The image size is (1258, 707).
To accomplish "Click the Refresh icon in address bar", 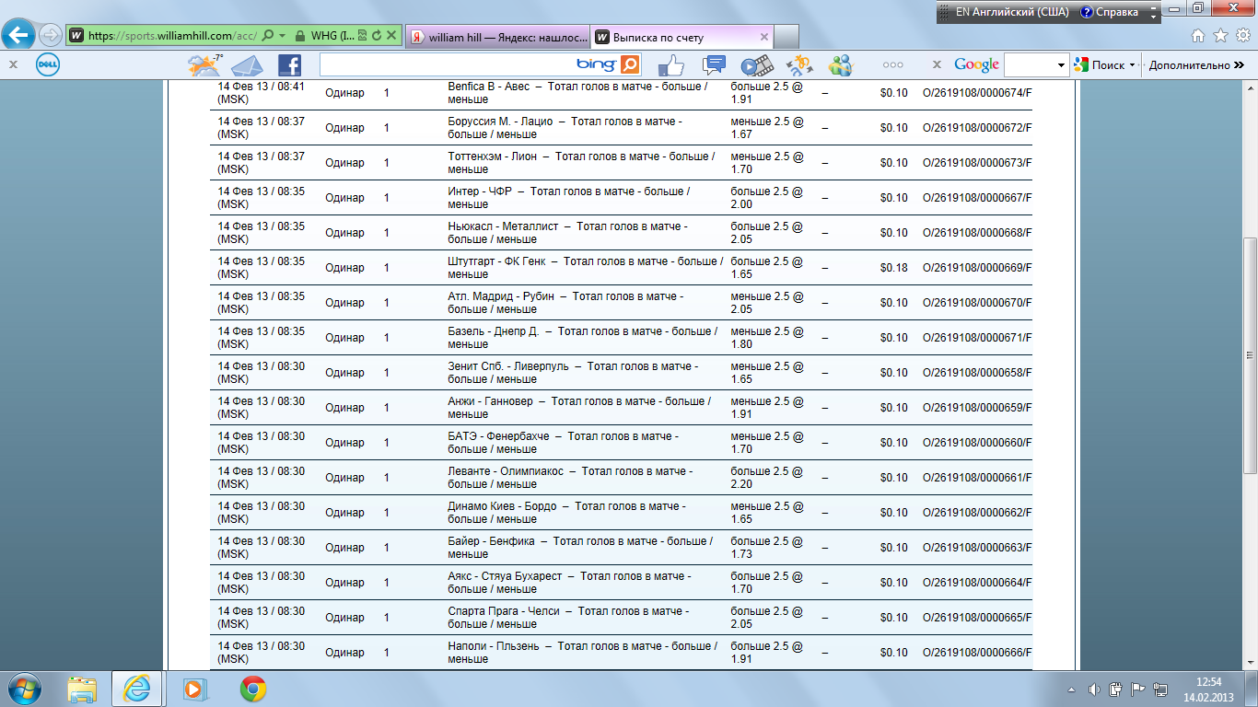I will click(x=377, y=36).
